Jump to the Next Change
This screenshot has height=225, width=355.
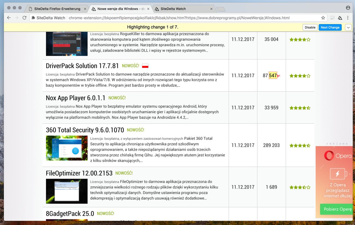tap(330, 27)
